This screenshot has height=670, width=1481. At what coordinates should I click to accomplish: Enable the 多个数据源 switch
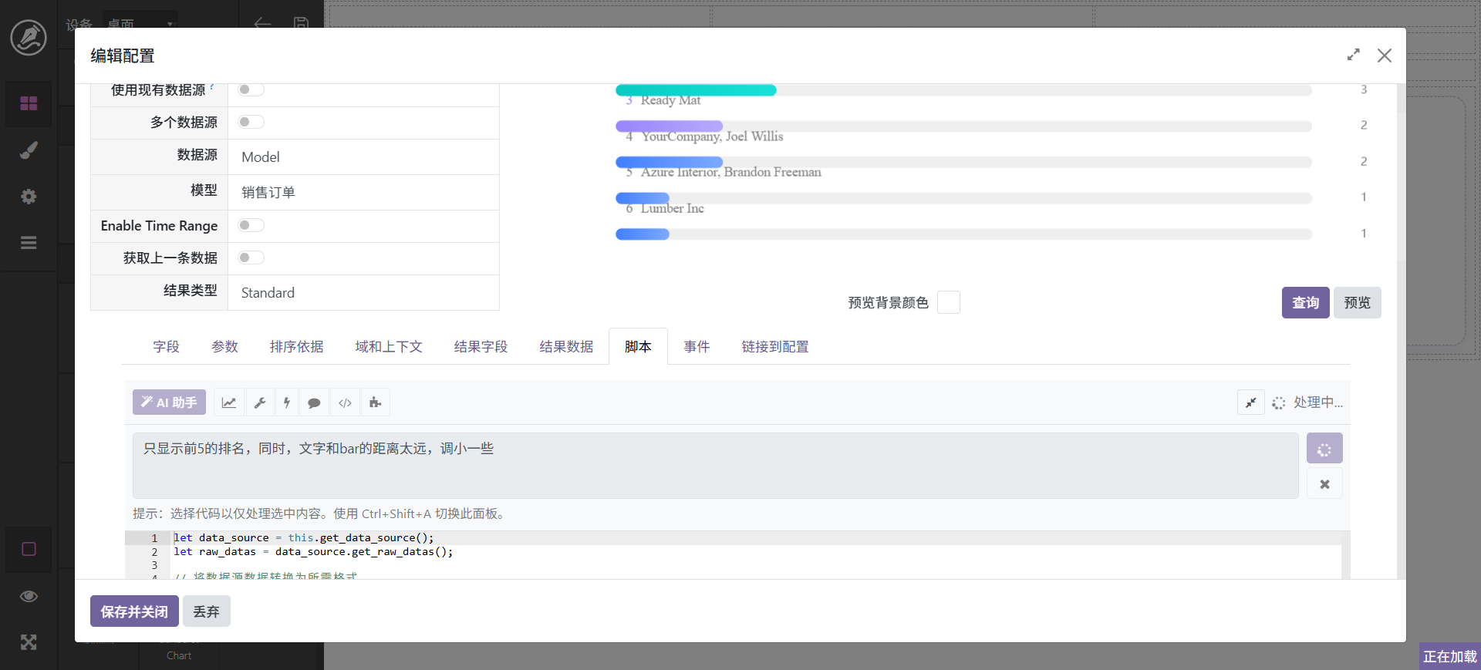tap(251, 122)
